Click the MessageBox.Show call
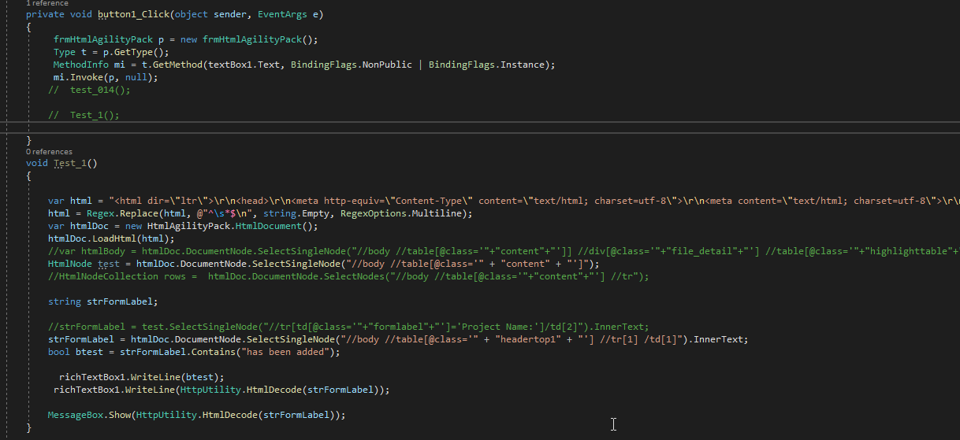The width and height of the screenshot is (960, 440). 89,415
